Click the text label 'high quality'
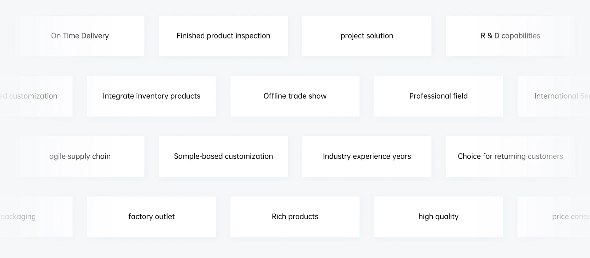 pos(439,217)
